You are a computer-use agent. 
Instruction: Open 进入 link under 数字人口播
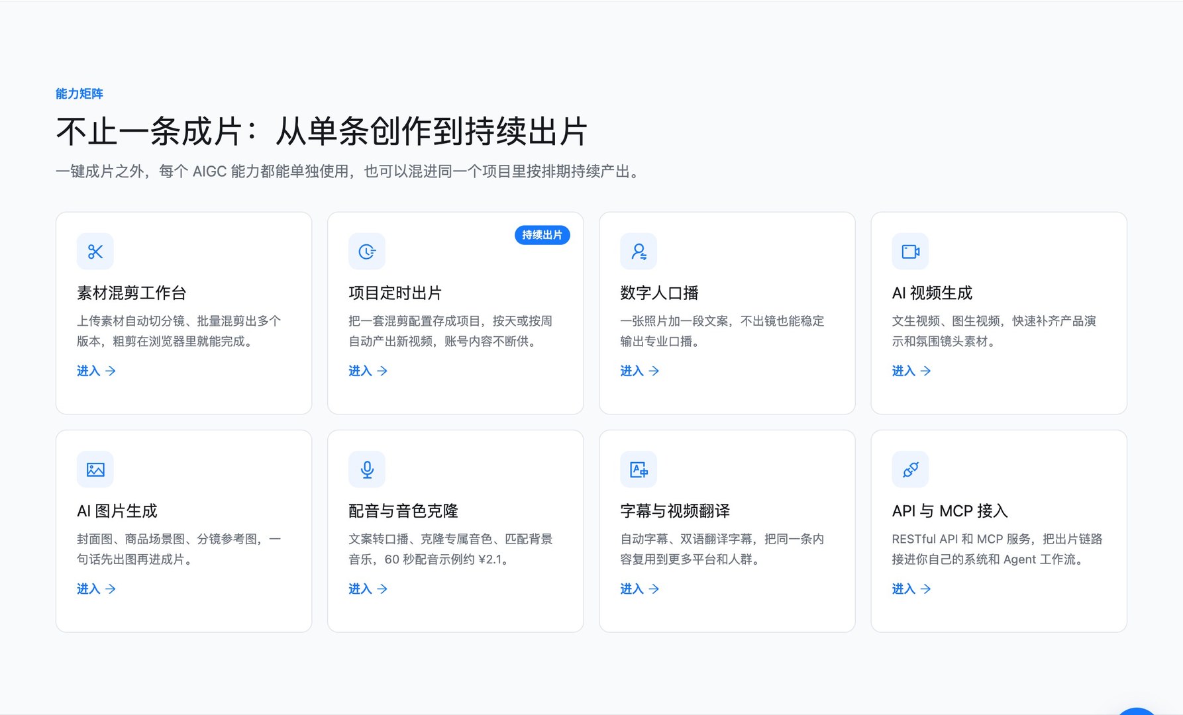coord(640,371)
